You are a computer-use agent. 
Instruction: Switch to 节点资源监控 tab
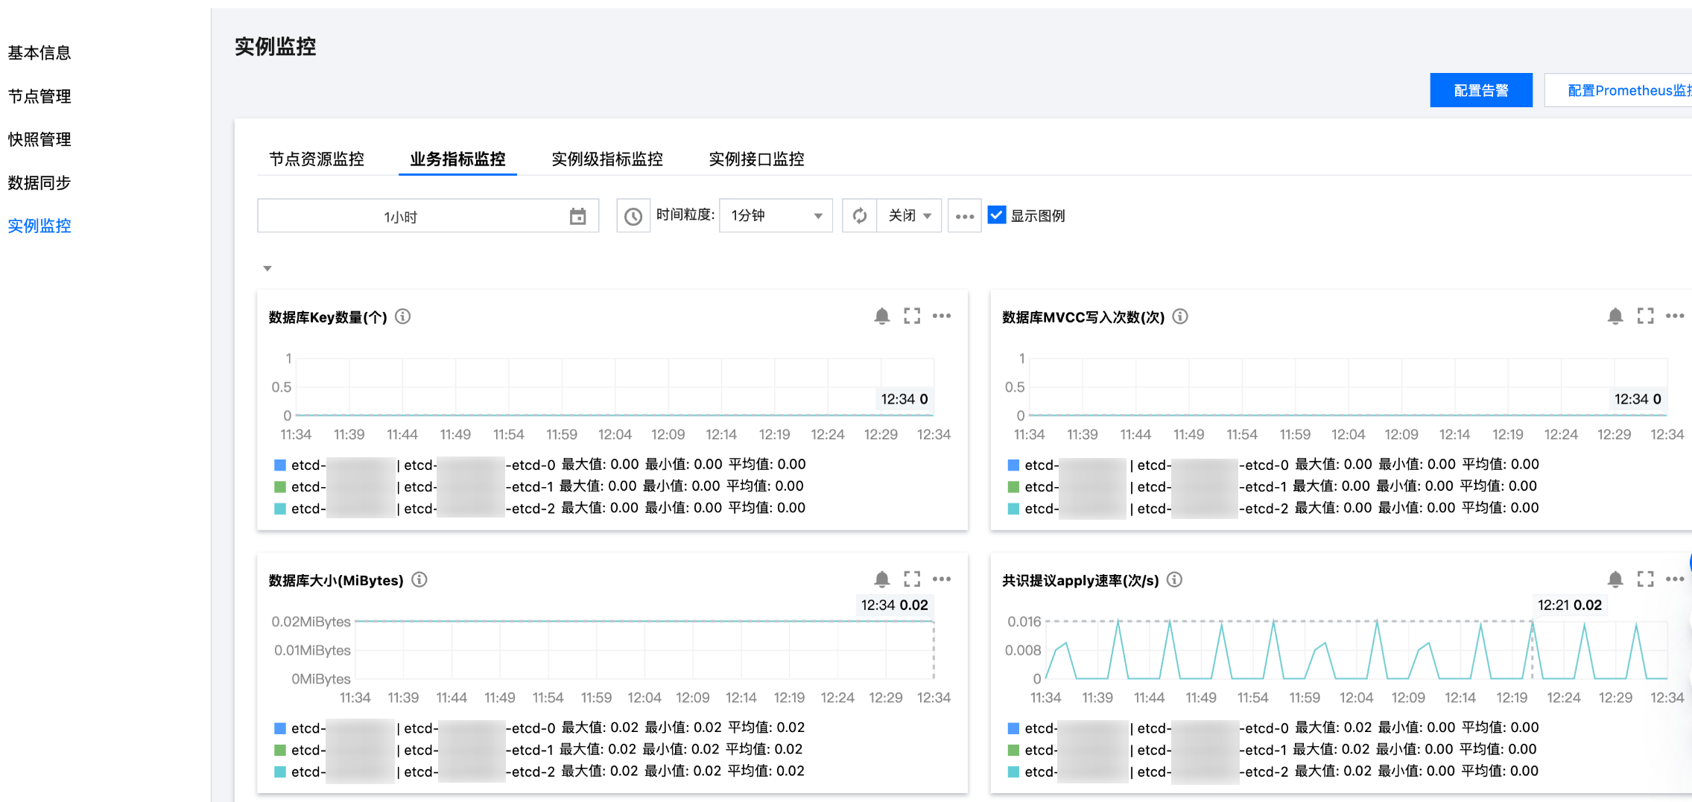(x=317, y=159)
